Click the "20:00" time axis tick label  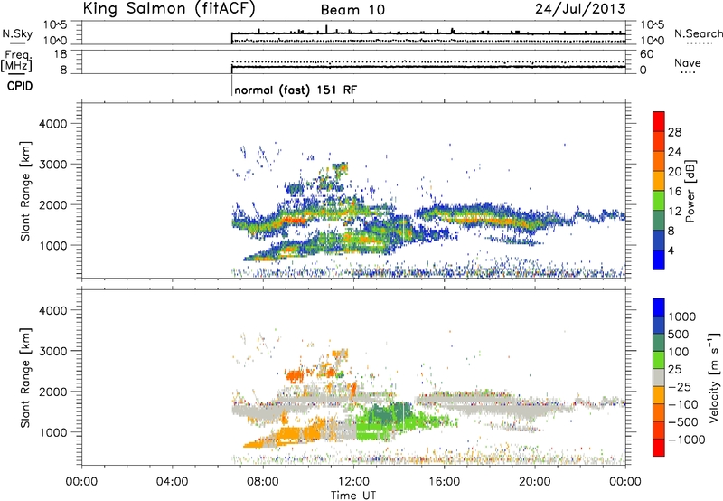coord(534,482)
